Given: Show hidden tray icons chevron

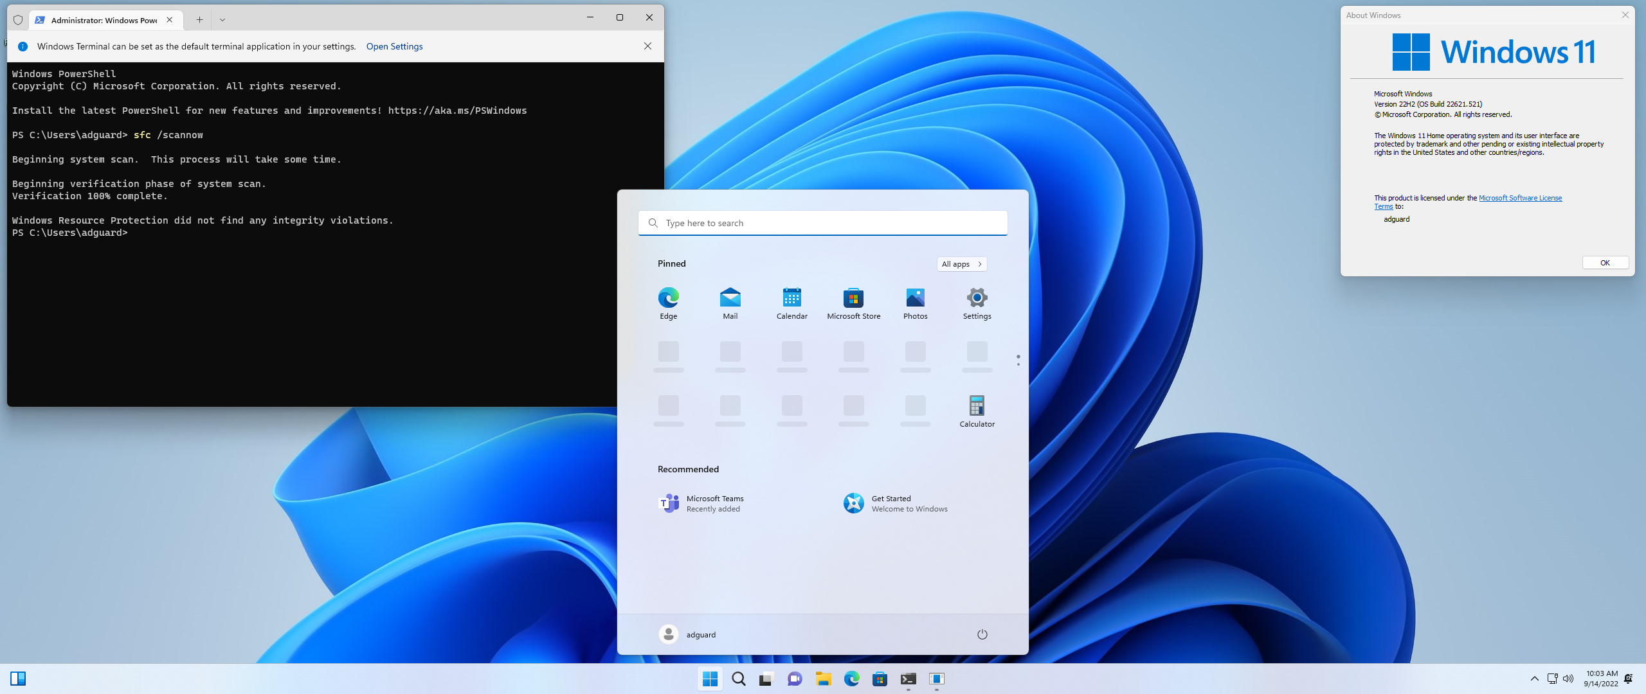Looking at the screenshot, I should [x=1534, y=679].
